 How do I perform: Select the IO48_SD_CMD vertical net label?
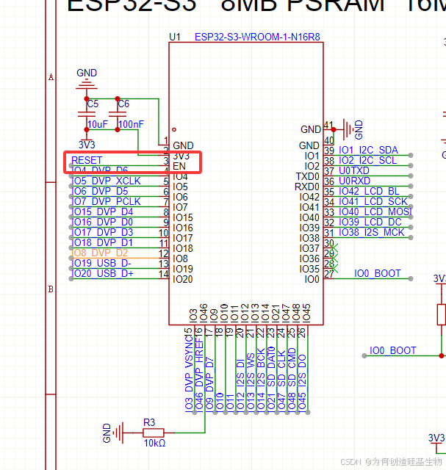coord(292,379)
